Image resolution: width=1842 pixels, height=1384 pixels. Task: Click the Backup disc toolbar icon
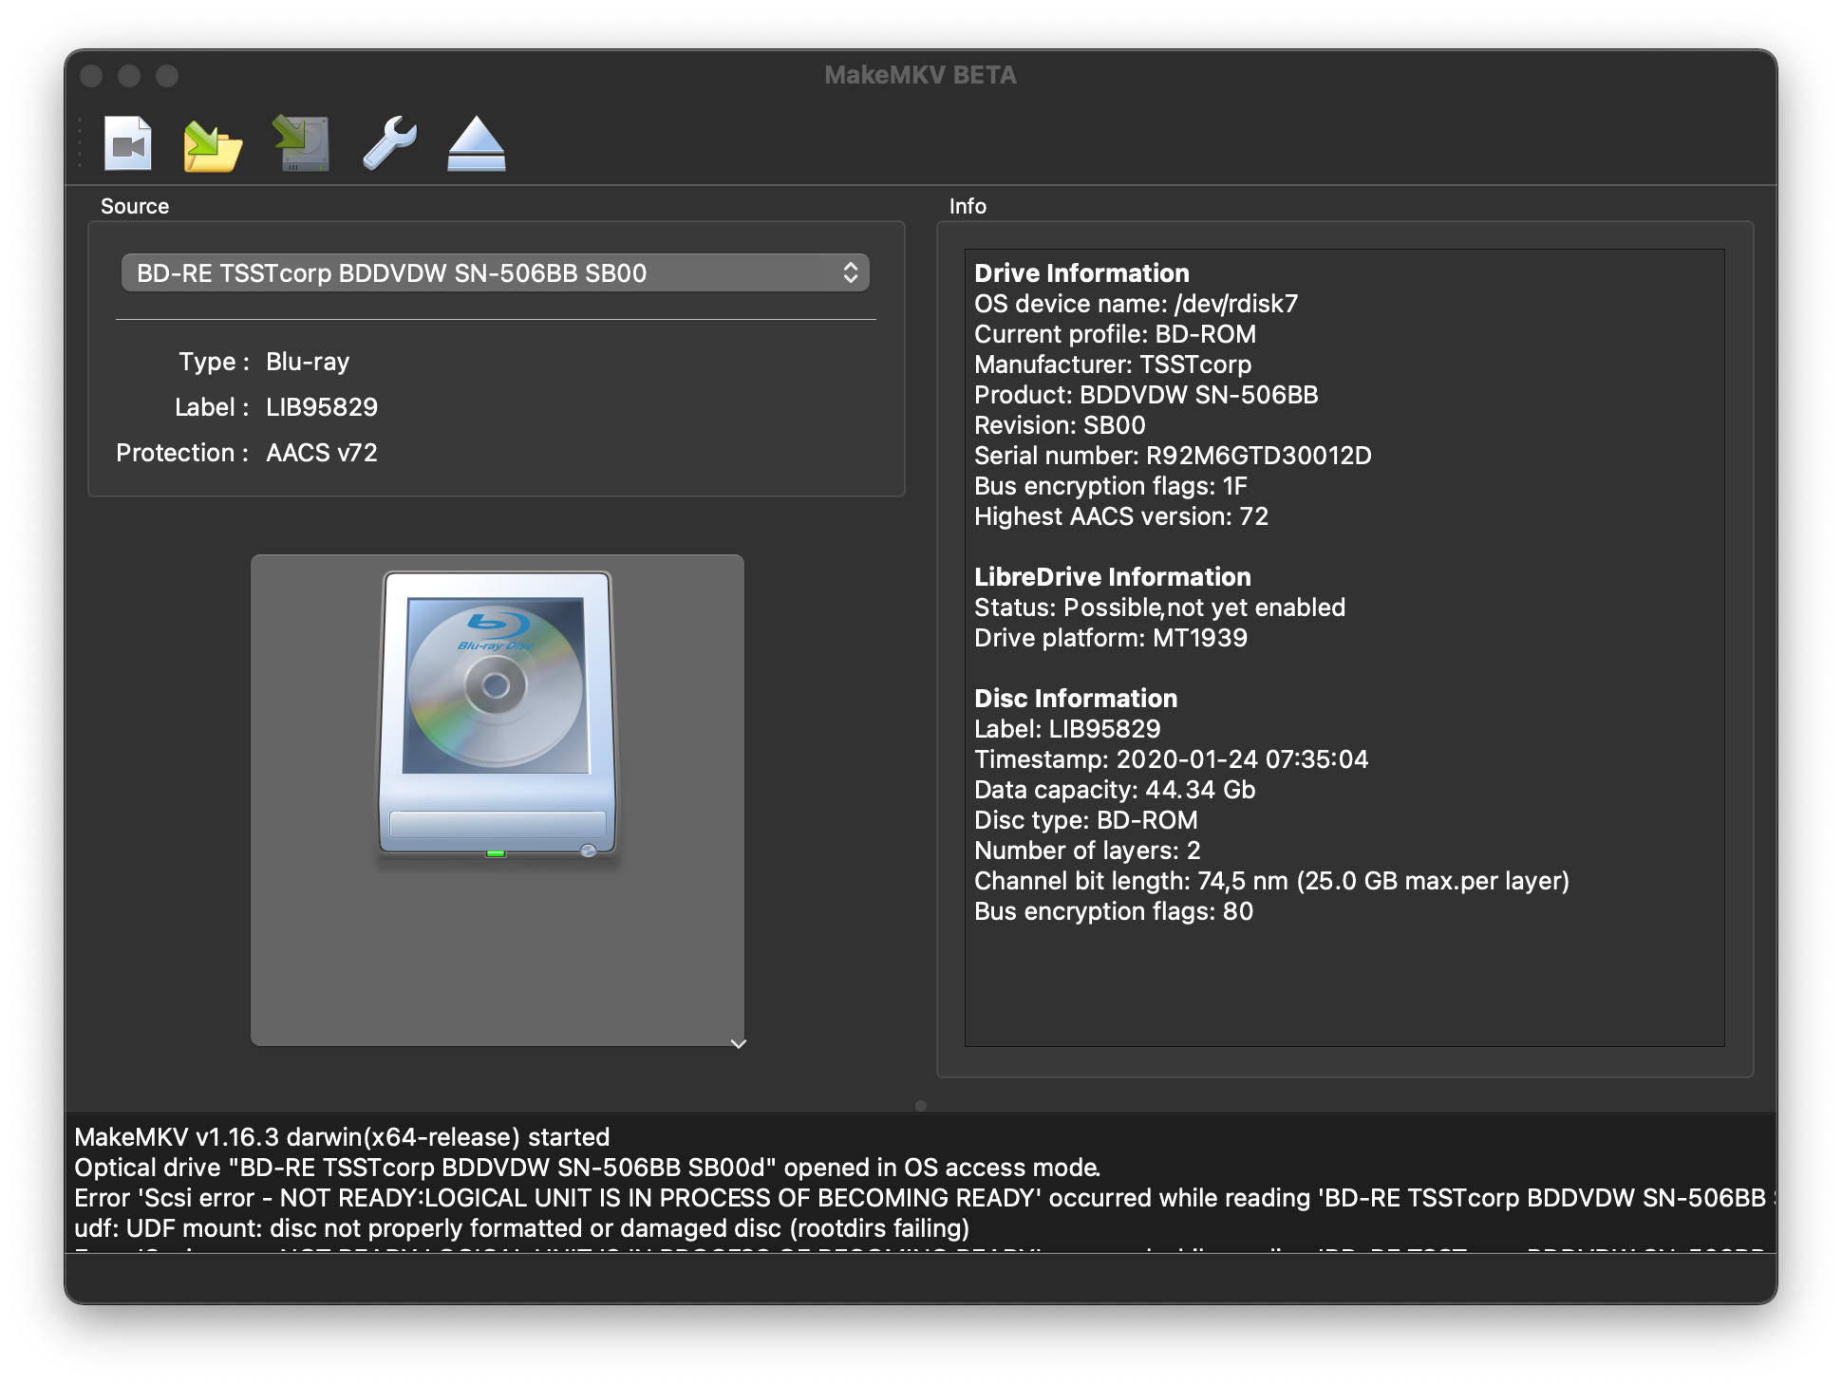click(x=302, y=143)
